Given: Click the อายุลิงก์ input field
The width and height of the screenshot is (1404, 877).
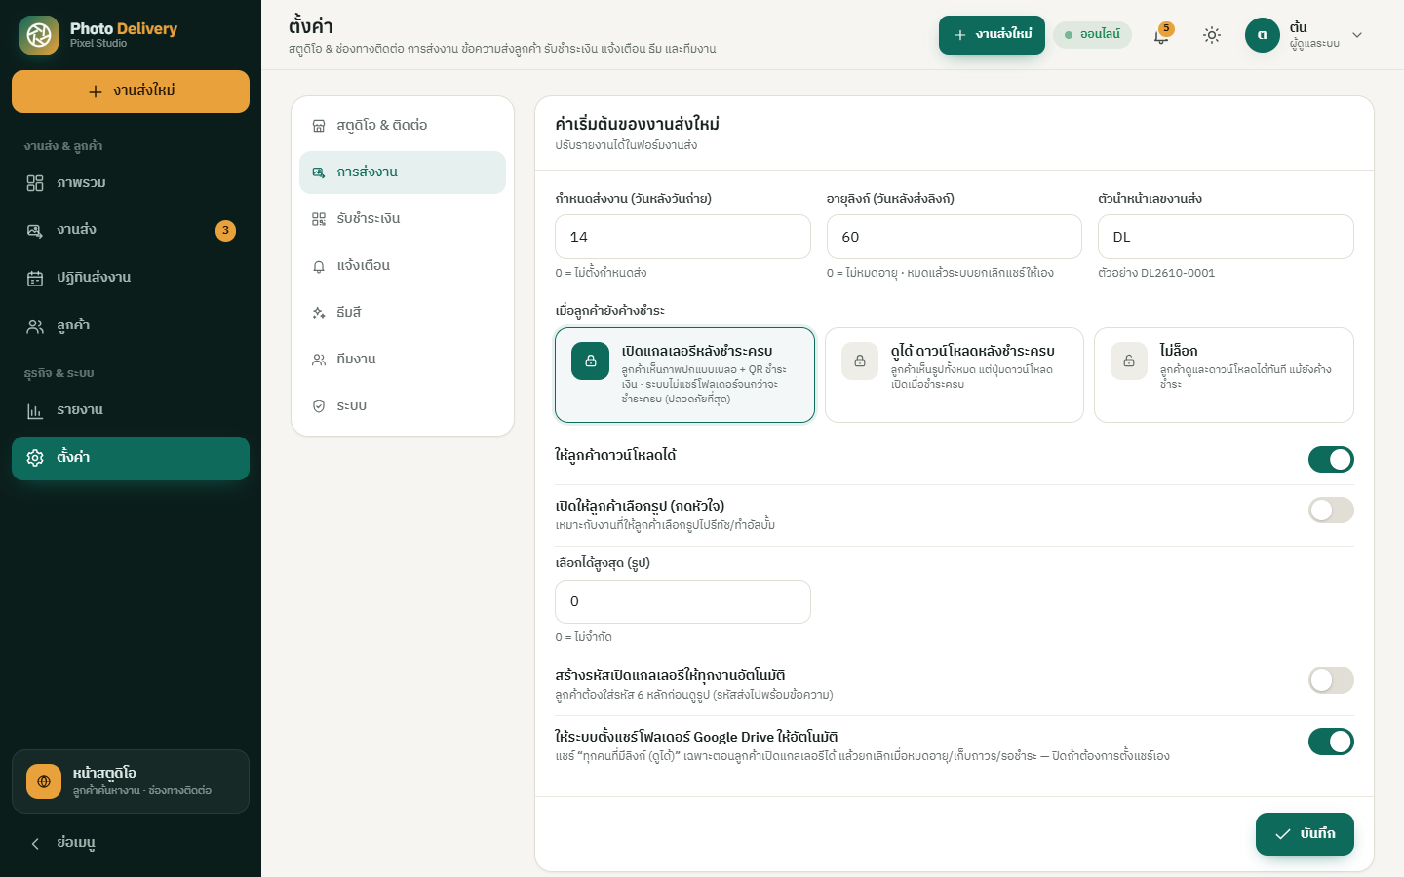Looking at the screenshot, I should tap(955, 237).
